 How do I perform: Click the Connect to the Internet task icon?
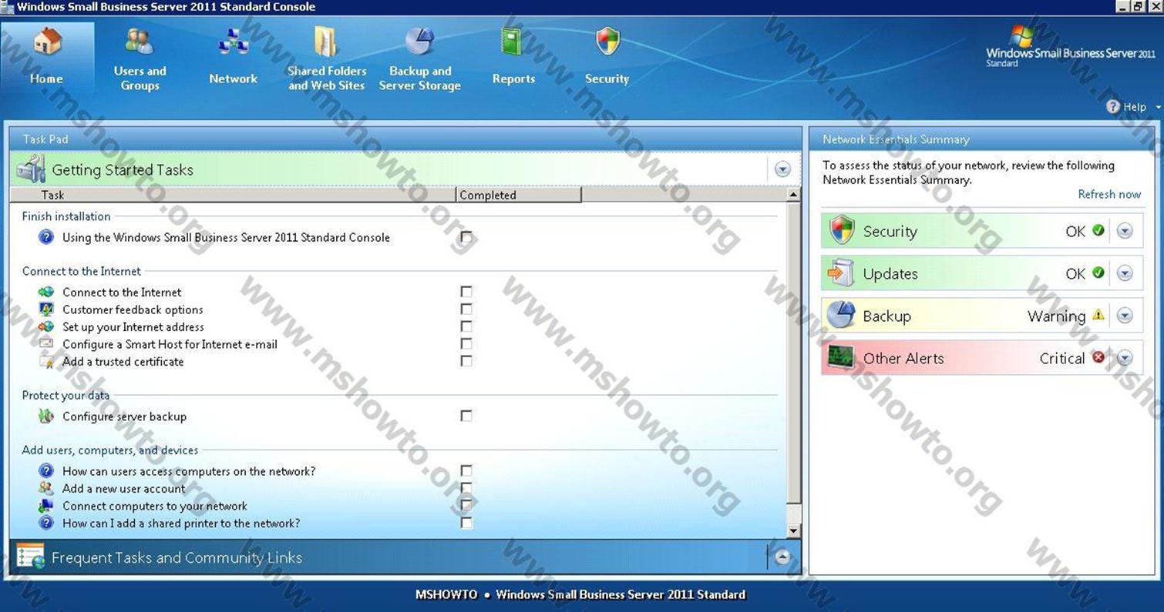click(46, 292)
